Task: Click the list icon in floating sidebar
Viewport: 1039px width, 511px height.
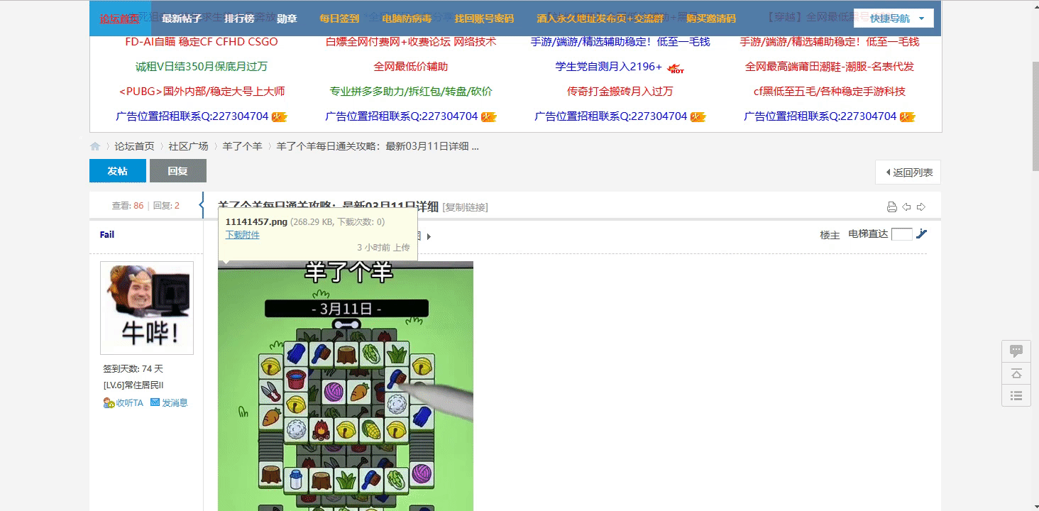Action: pos(1016,395)
